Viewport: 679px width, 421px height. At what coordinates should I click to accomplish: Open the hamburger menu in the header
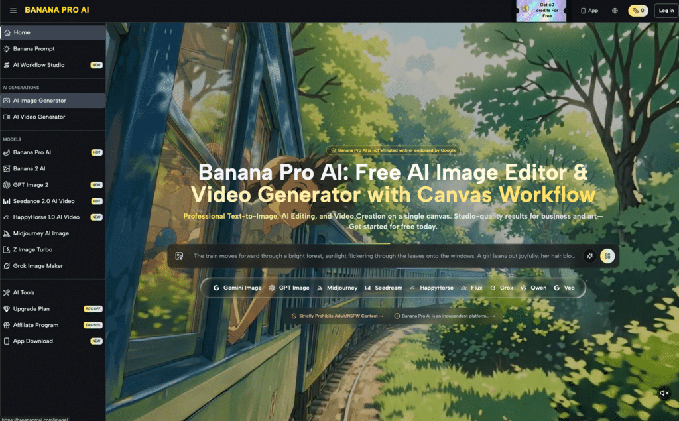[13, 11]
